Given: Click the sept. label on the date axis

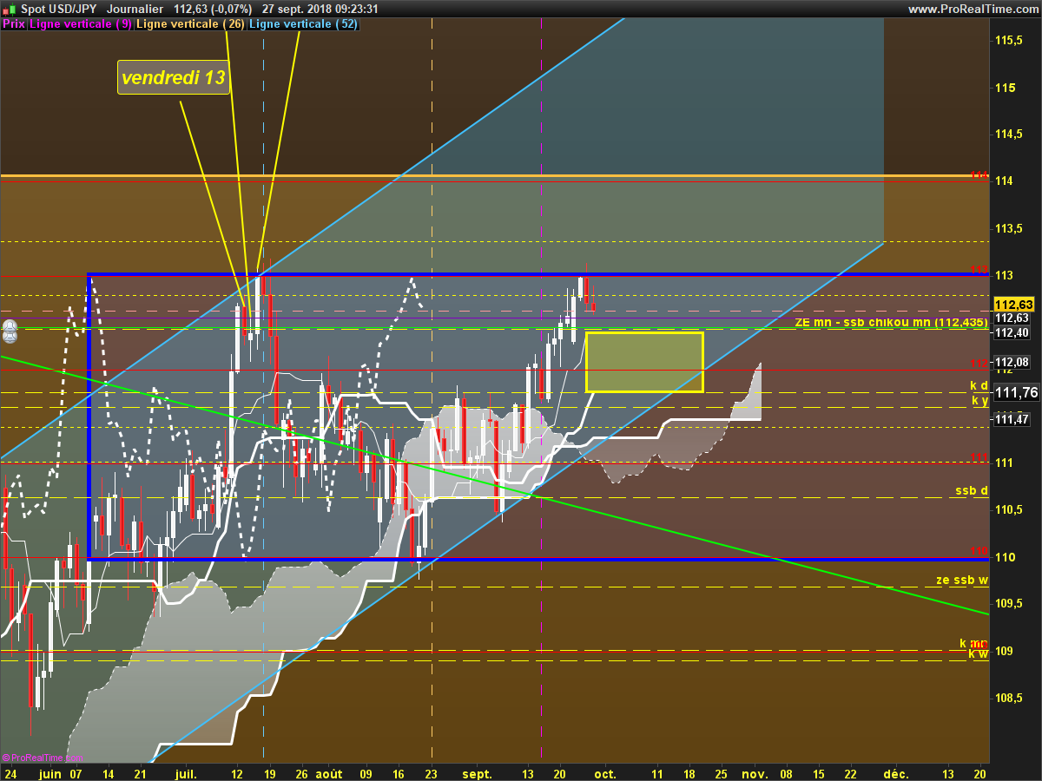Looking at the screenshot, I should coord(478,773).
